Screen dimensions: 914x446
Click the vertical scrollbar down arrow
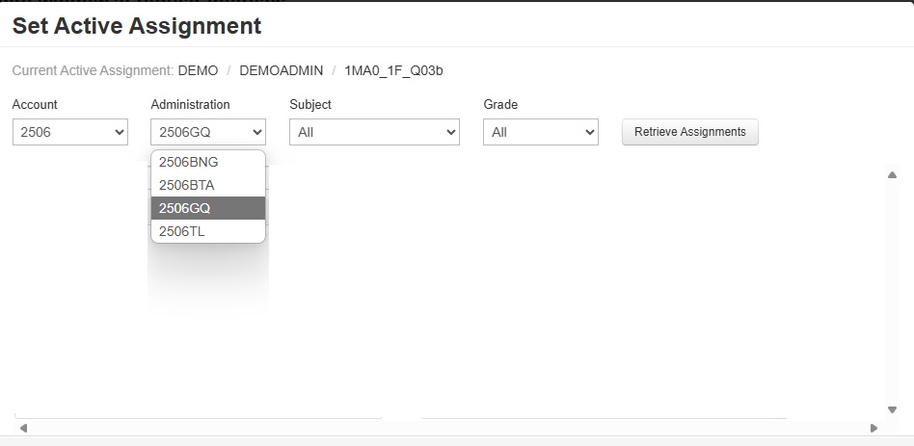pos(892,409)
